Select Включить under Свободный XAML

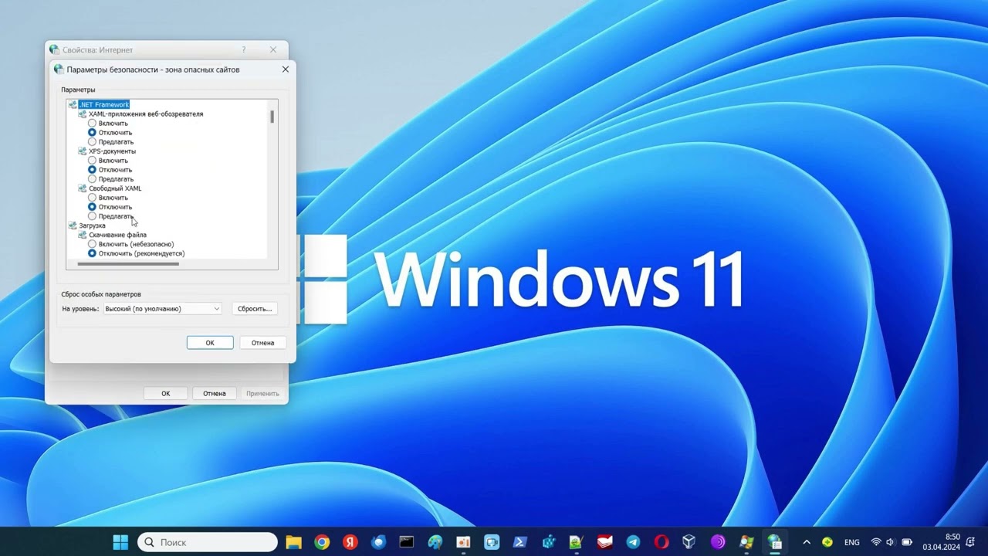(92, 197)
